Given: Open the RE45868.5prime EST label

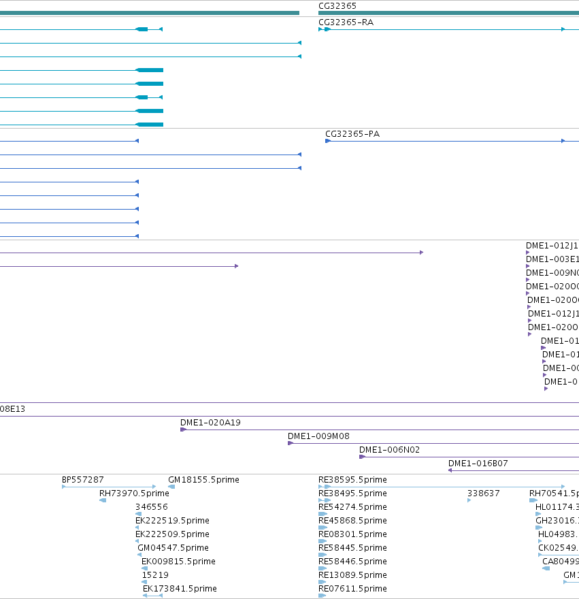Looking at the screenshot, I should tap(352, 521).
